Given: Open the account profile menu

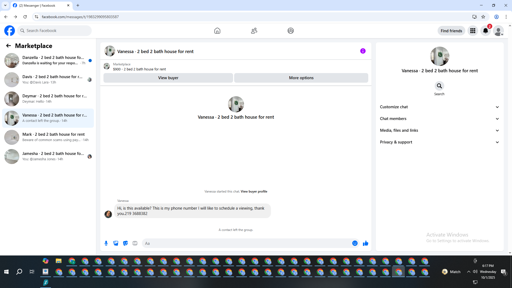Looking at the screenshot, I should [x=498, y=31].
